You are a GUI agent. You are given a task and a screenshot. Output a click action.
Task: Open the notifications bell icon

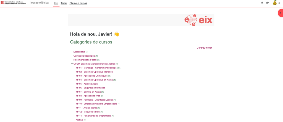point(262,3)
